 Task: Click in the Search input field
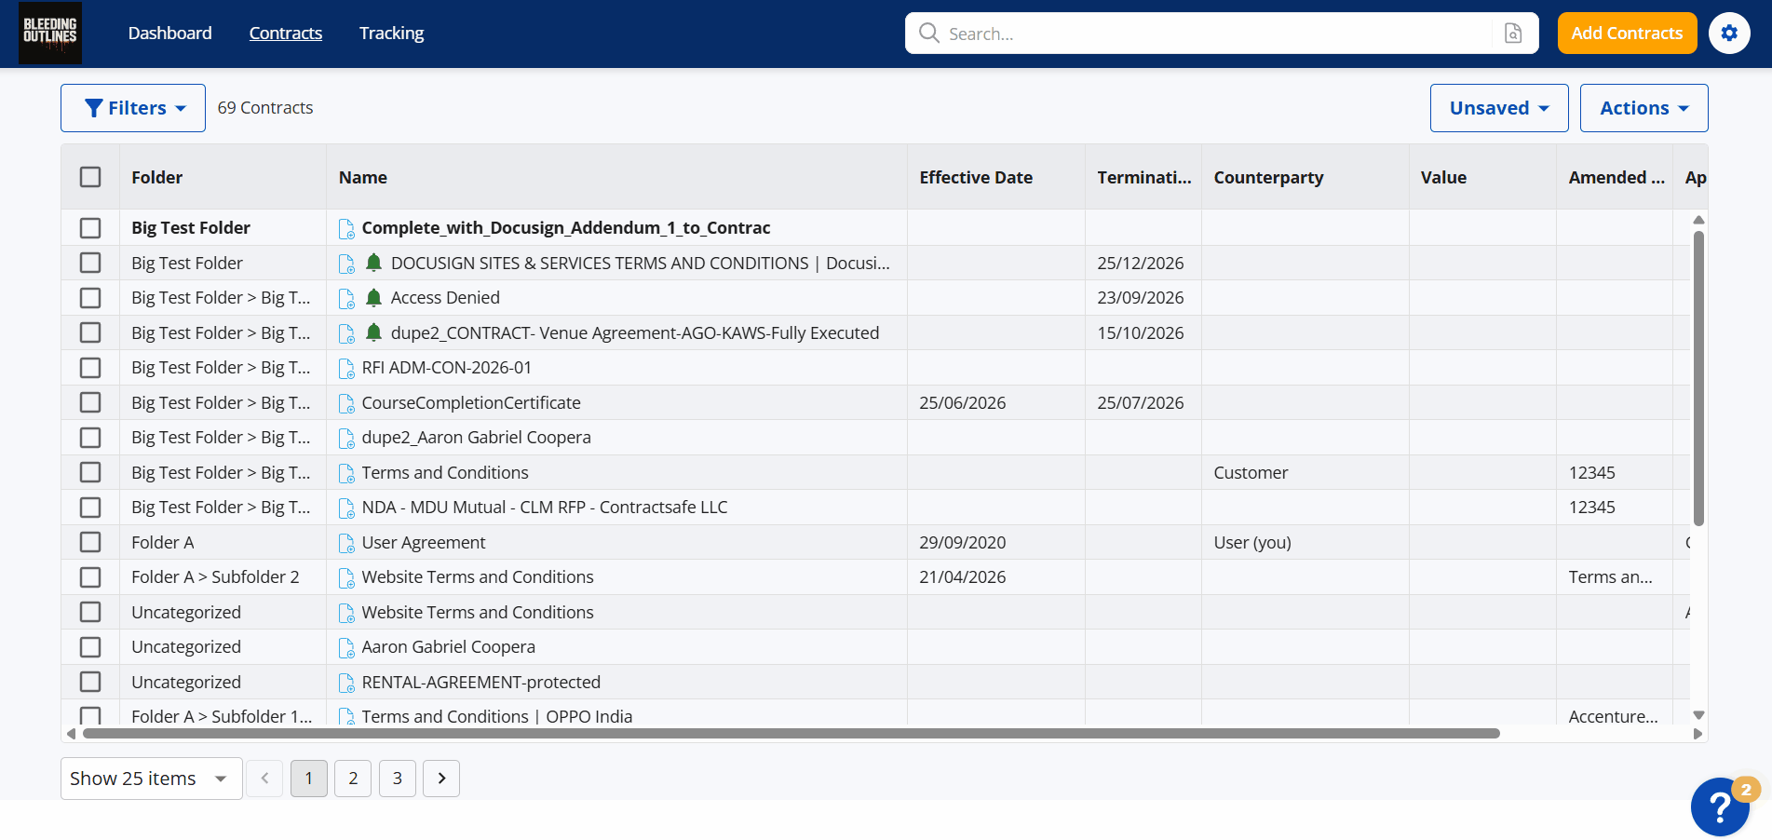[1211, 34]
